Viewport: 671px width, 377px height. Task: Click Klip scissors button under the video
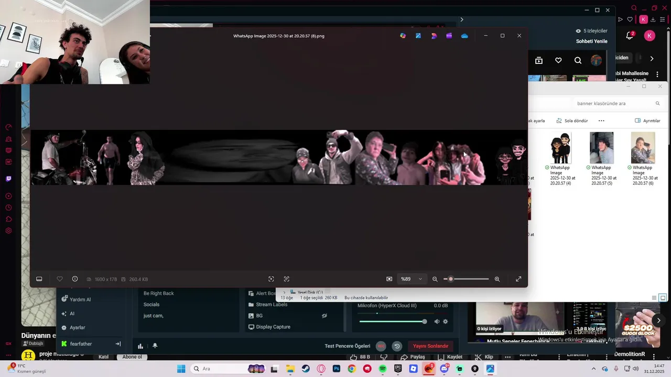coord(484,357)
